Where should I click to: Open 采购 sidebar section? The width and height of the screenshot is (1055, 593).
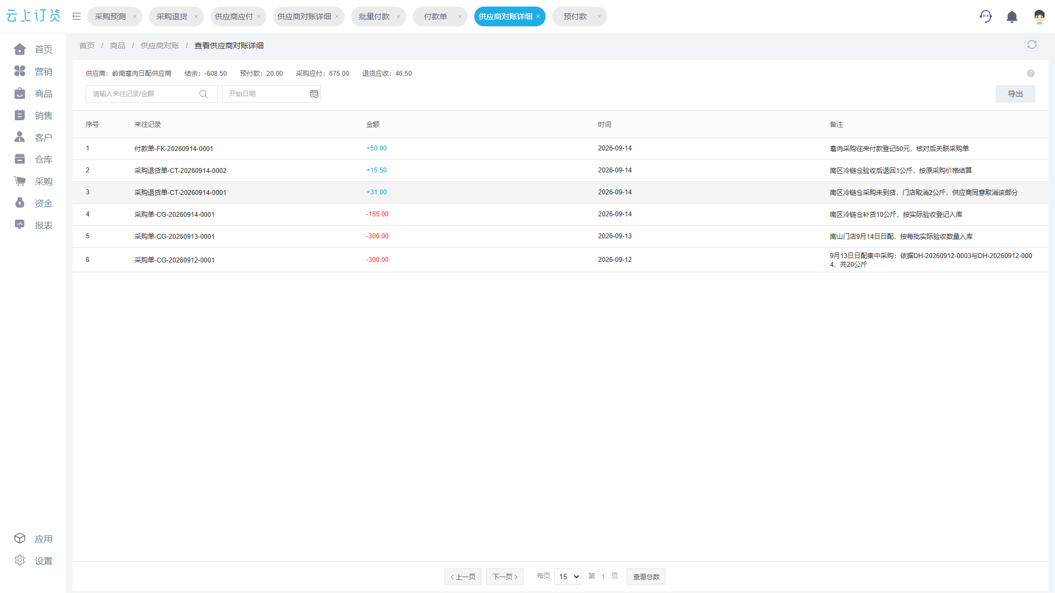pyautogui.click(x=33, y=181)
